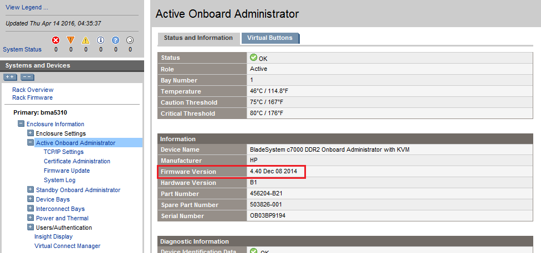
Task: Collapse the Enclosure Information node
Action: [x=21, y=124]
